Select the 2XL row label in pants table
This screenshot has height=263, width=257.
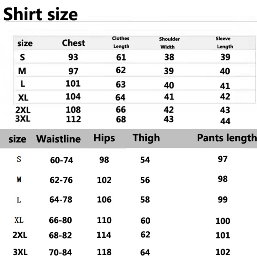pos(20,235)
